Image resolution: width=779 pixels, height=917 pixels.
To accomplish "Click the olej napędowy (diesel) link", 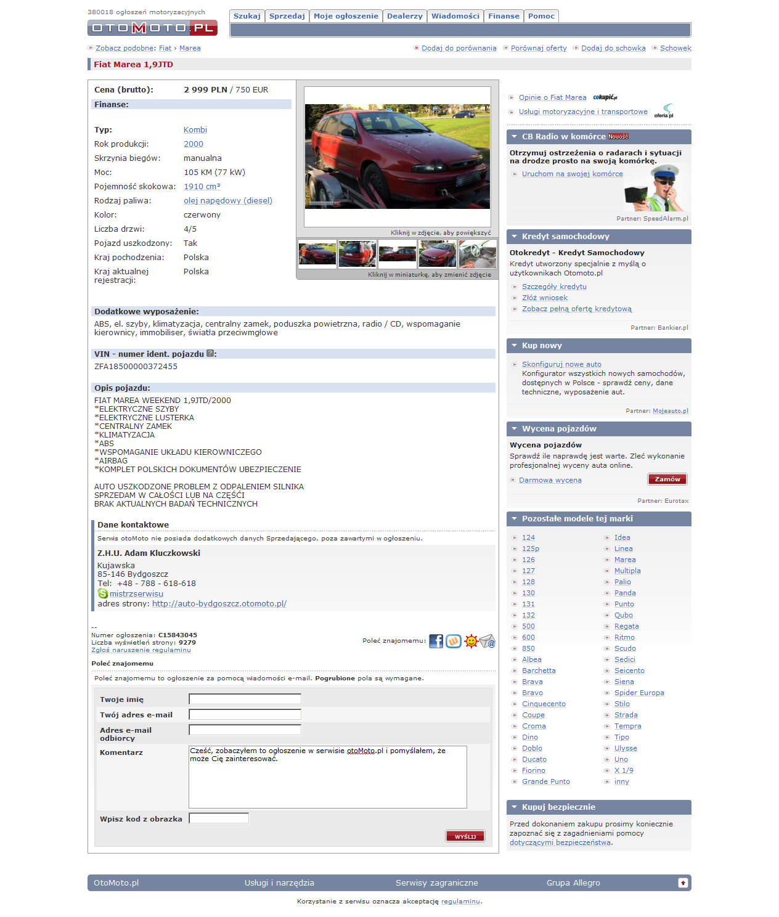I will point(228,201).
